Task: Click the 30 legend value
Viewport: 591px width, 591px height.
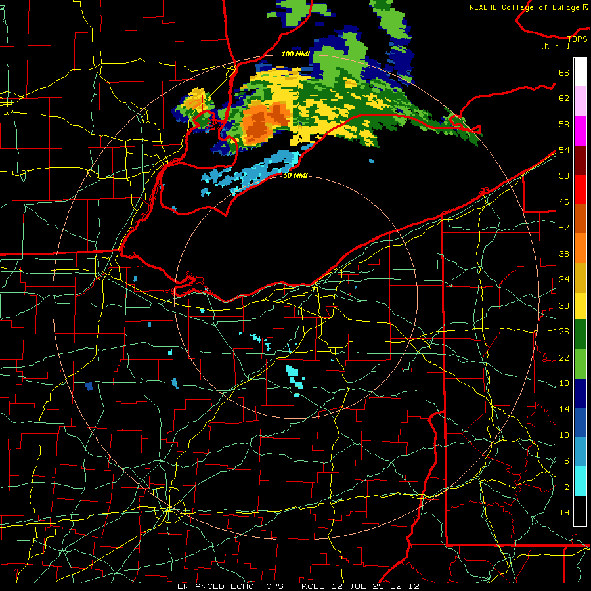Action: click(564, 305)
